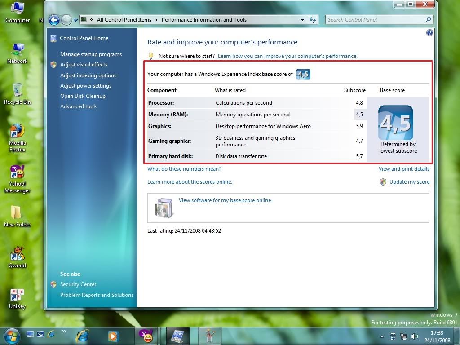This screenshot has width=460, height=345.
Task: Open the recent pages dropdown arrow
Action: [75, 20]
